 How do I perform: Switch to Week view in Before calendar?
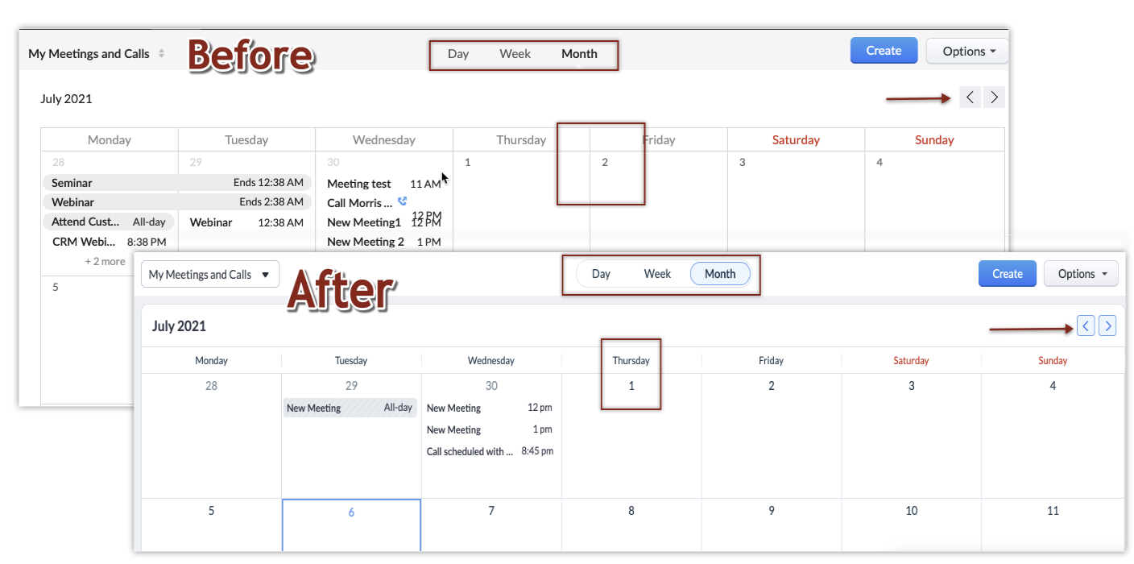pos(515,54)
